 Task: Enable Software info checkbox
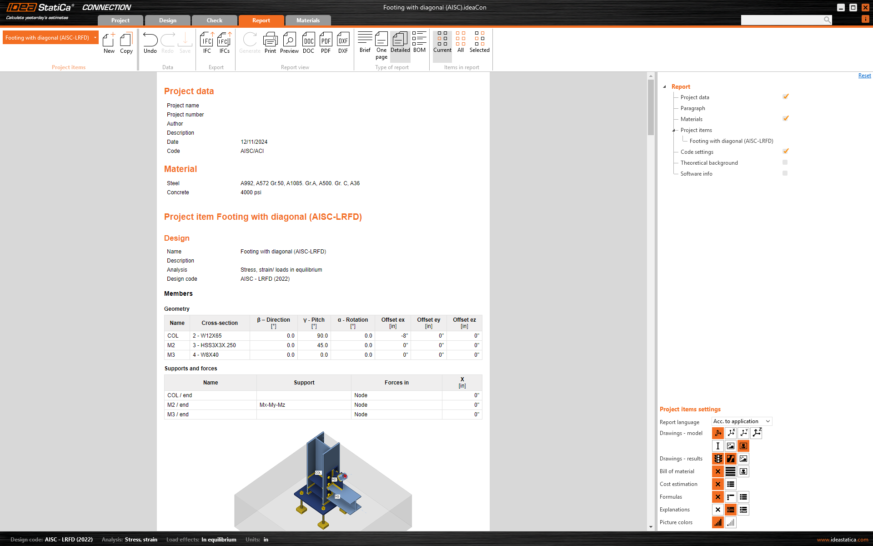coord(785,173)
